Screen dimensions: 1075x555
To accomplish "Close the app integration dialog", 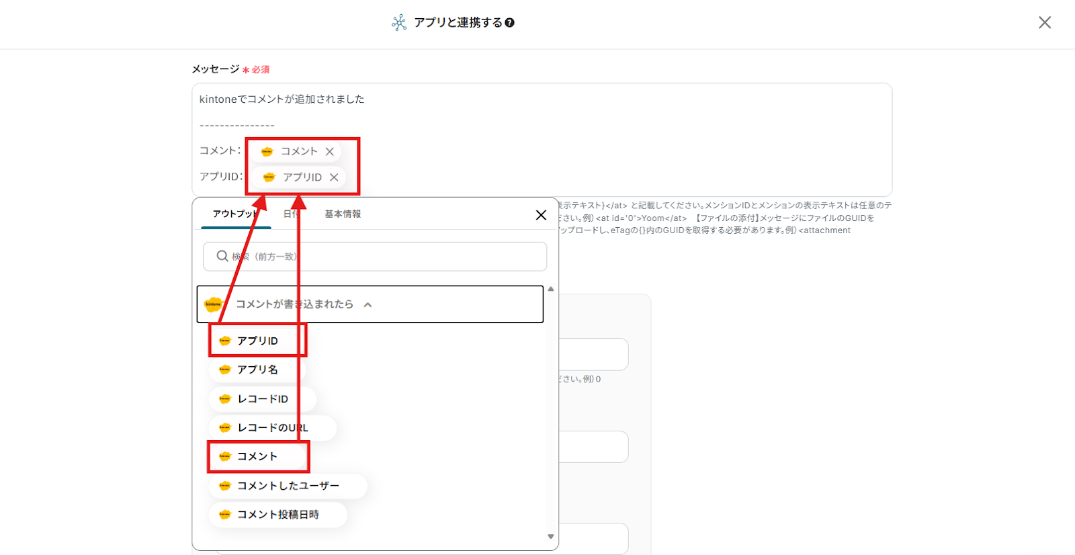I will pos(1045,23).
